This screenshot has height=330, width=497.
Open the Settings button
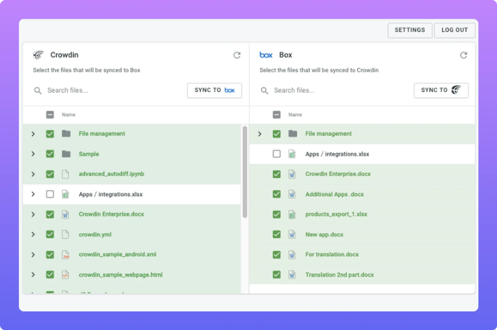(410, 30)
